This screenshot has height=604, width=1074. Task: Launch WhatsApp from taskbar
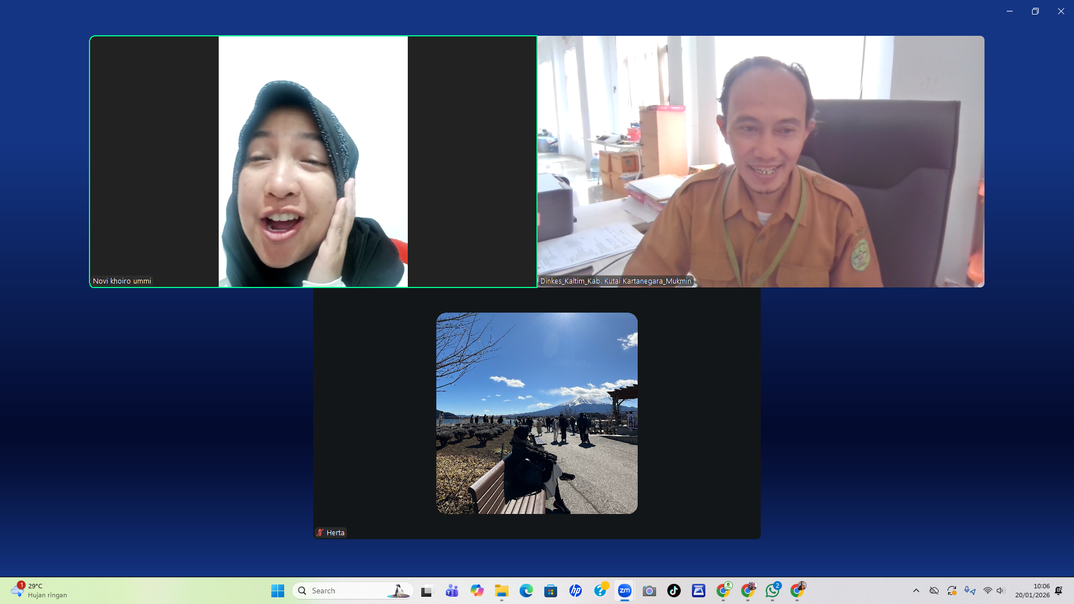point(772,591)
